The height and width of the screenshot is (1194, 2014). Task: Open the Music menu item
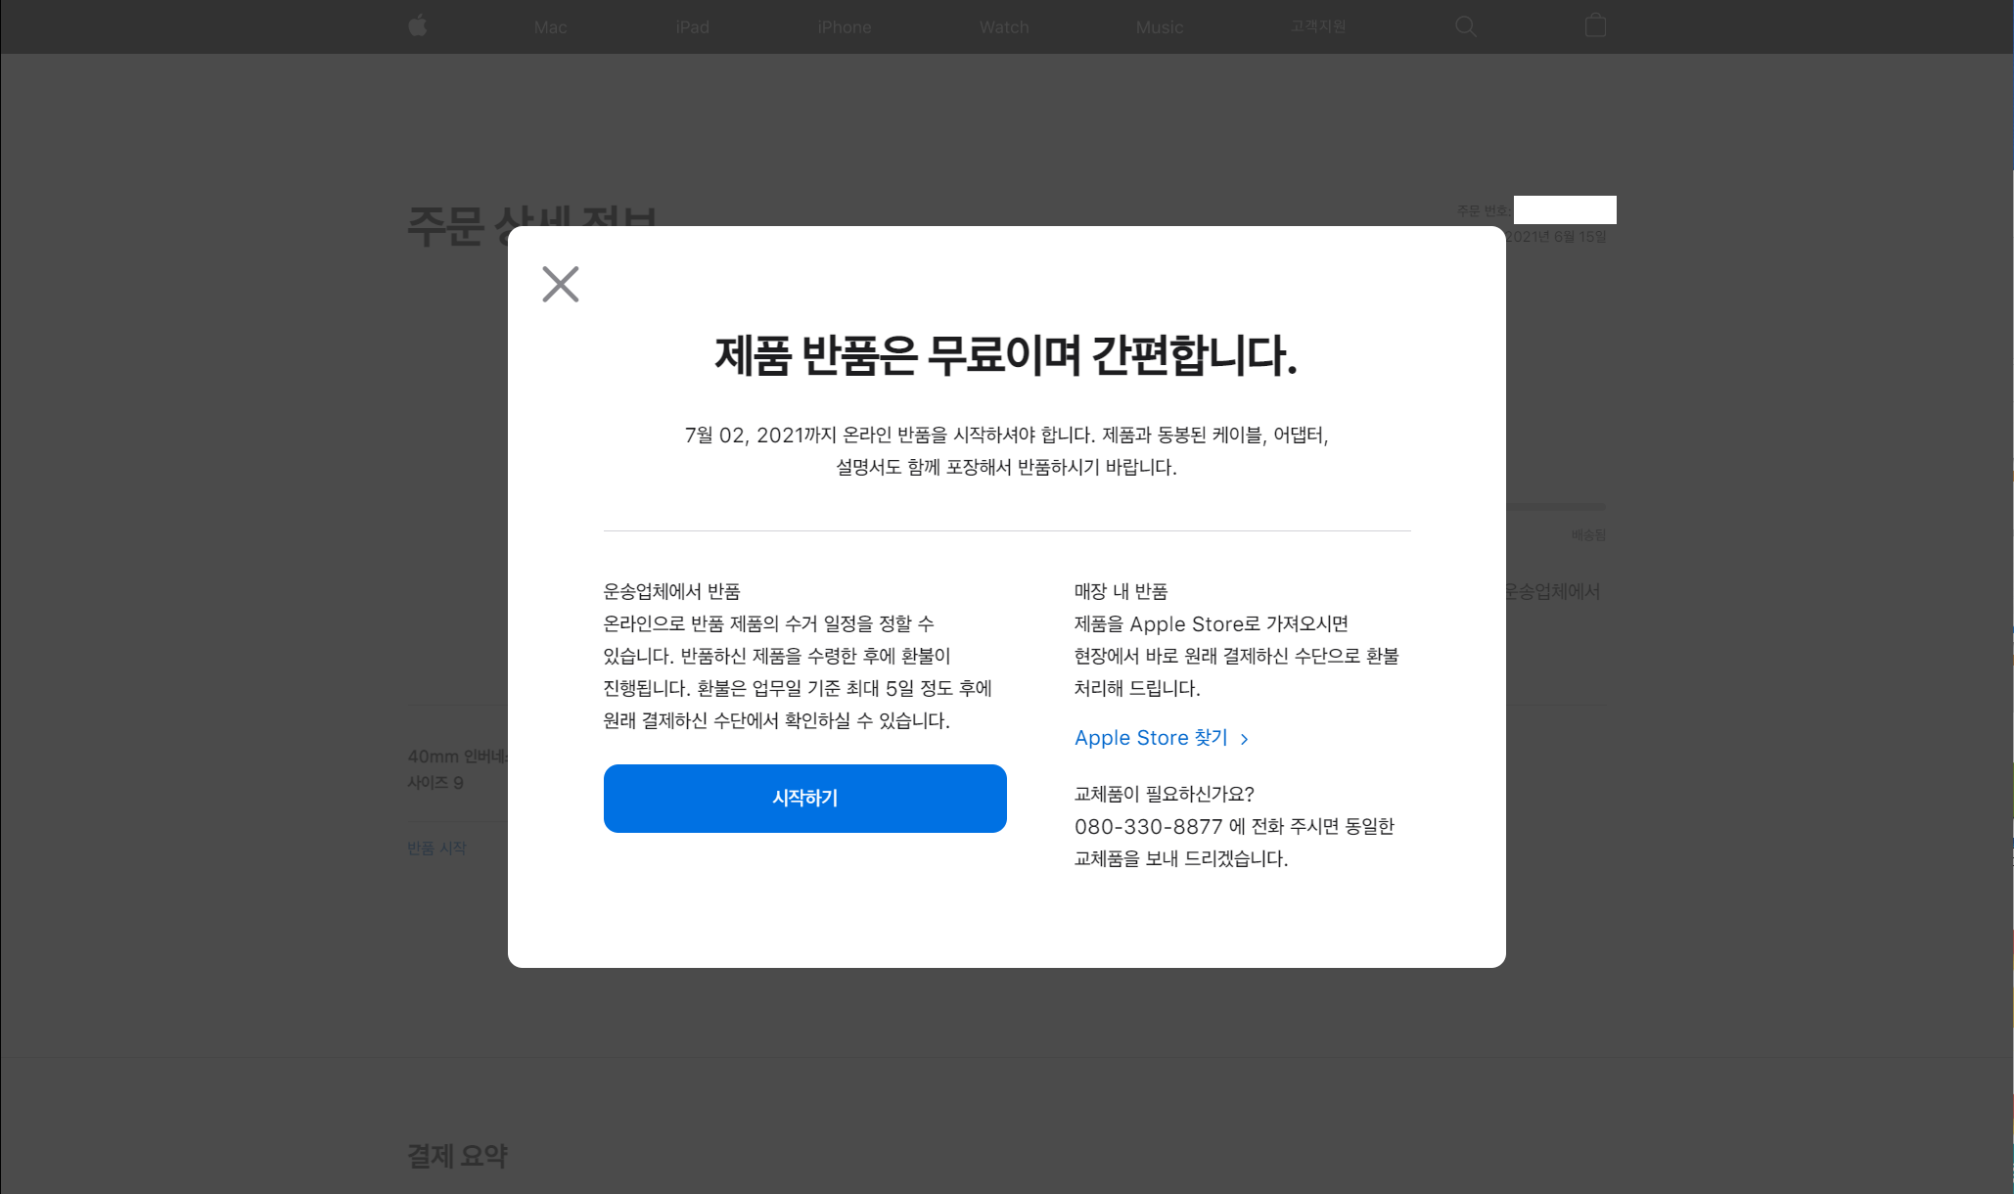tap(1160, 27)
